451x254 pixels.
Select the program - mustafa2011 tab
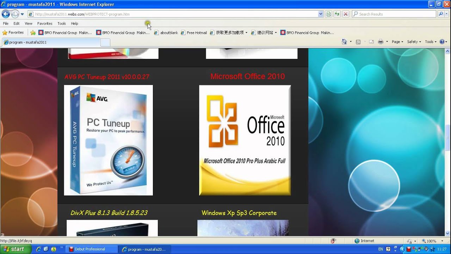pyautogui.click(x=50, y=42)
